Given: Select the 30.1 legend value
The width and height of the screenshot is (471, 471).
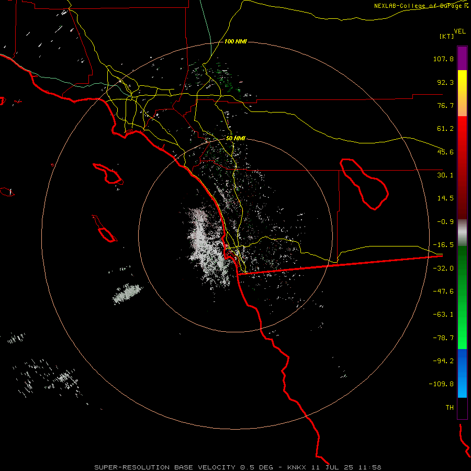Looking at the screenshot, I should coord(445,175).
